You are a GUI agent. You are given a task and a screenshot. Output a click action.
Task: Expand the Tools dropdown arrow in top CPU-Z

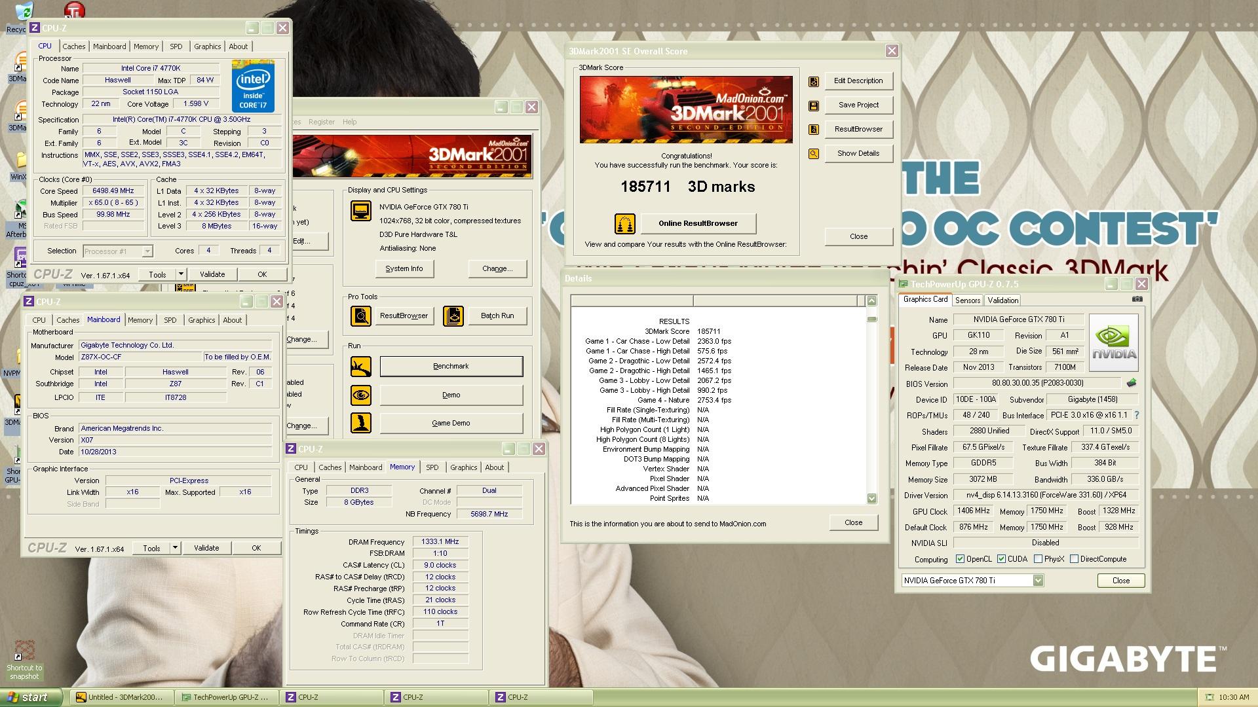(x=181, y=275)
